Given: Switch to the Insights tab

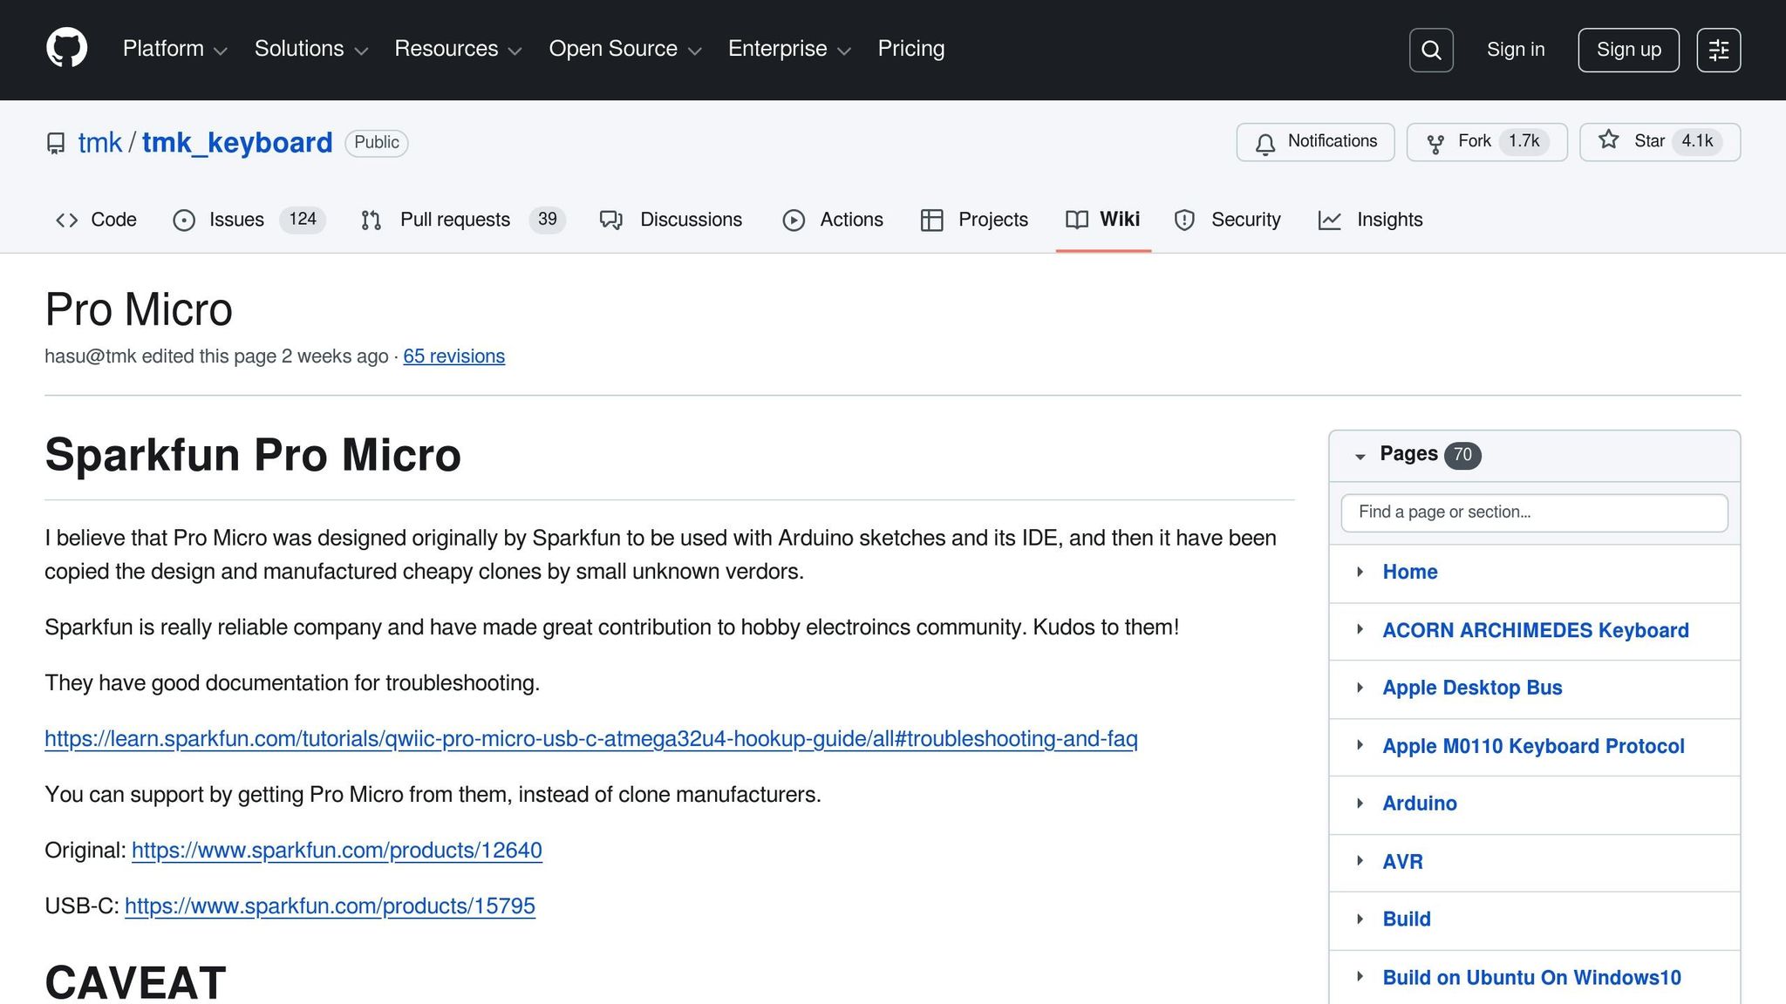Looking at the screenshot, I should [1371, 220].
